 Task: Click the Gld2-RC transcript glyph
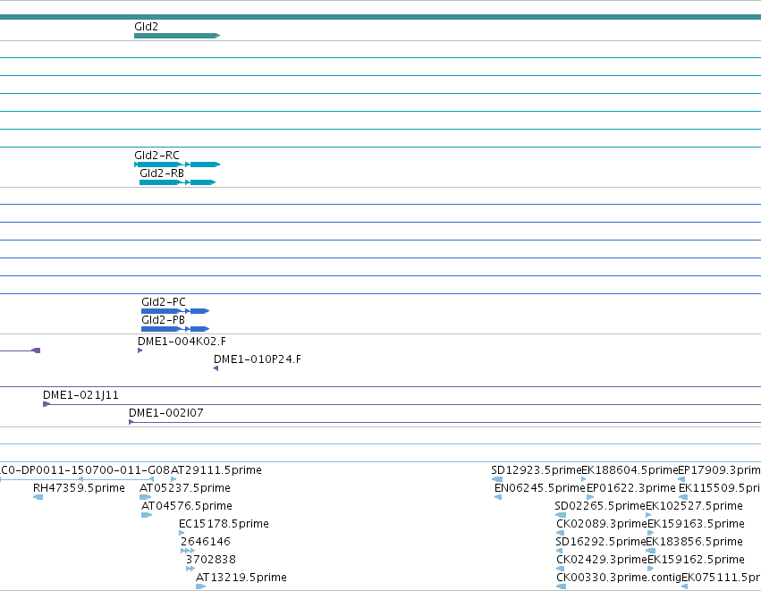pos(177,165)
